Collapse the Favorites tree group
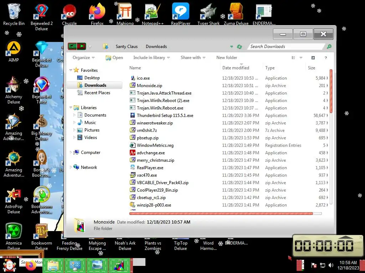Image resolution: width=365 pixels, height=273 pixels. point(71,70)
